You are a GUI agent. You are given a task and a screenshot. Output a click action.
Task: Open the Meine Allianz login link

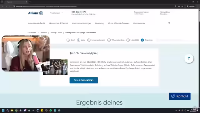tap(165, 13)
